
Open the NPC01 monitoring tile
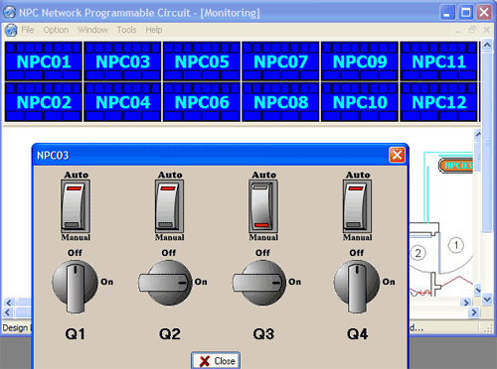(44, 61)
